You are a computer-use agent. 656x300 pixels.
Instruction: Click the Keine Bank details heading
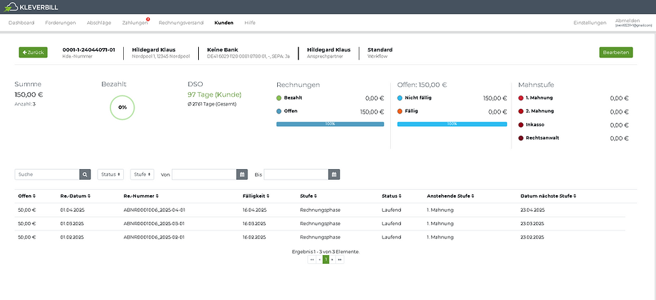(222, 49)
